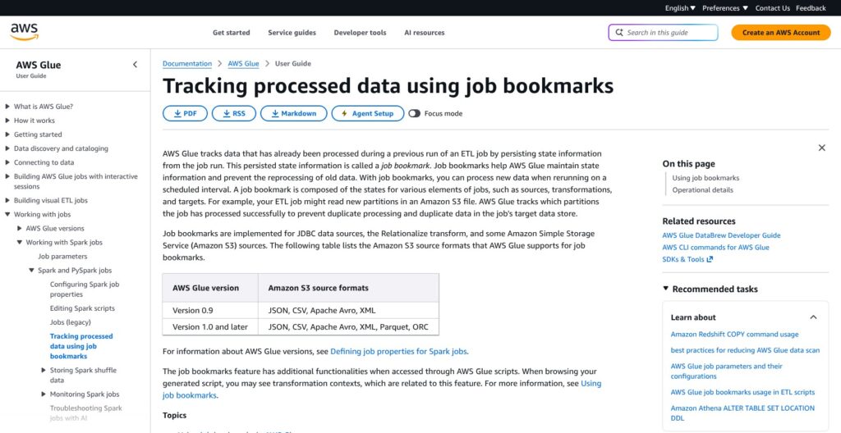Expand Building visual ETL jobs
Image resolution: width=841 pixels, height=433 pixels.
point(7,200)
